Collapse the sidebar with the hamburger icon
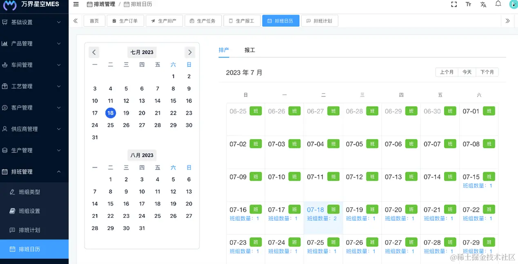 (76, 4)
